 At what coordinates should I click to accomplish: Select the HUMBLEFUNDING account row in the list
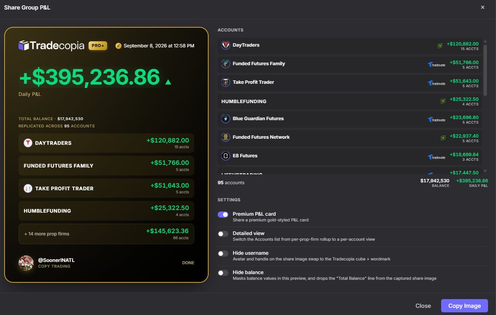(x=350, y=101)
